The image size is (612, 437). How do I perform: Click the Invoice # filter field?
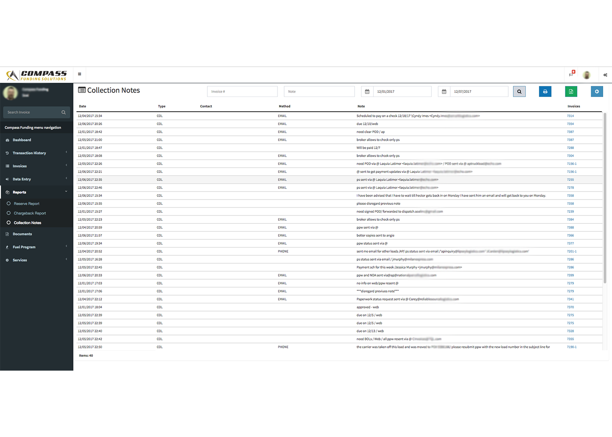point(242,92)
